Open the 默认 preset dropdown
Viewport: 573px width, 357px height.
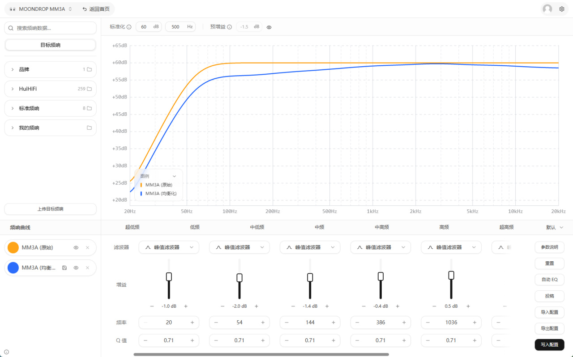[x=555, y=227]
